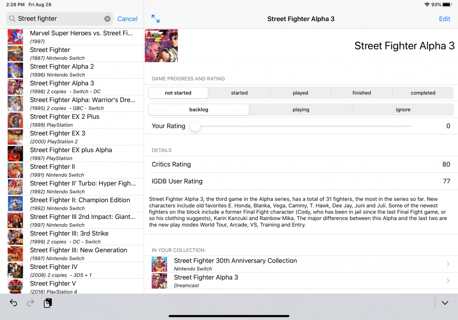458x320 pixels.
Task: Tap the keyboard undo arrow icon
Action: pos(13,303)
